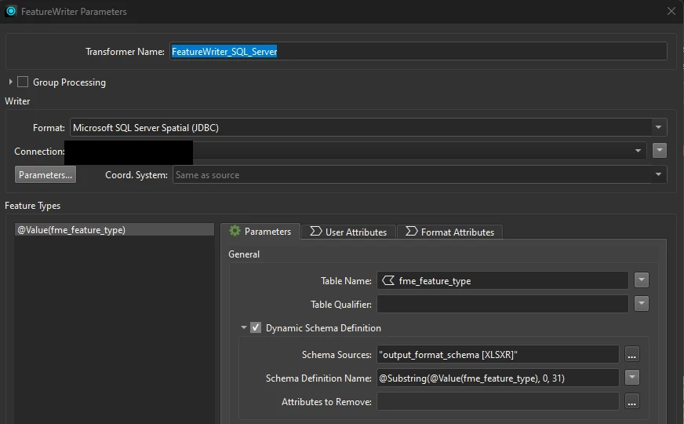Screen dimensions: 684x424
Task: Select the @Value(fme_feature_type) feature type
Action: point(115,230)
